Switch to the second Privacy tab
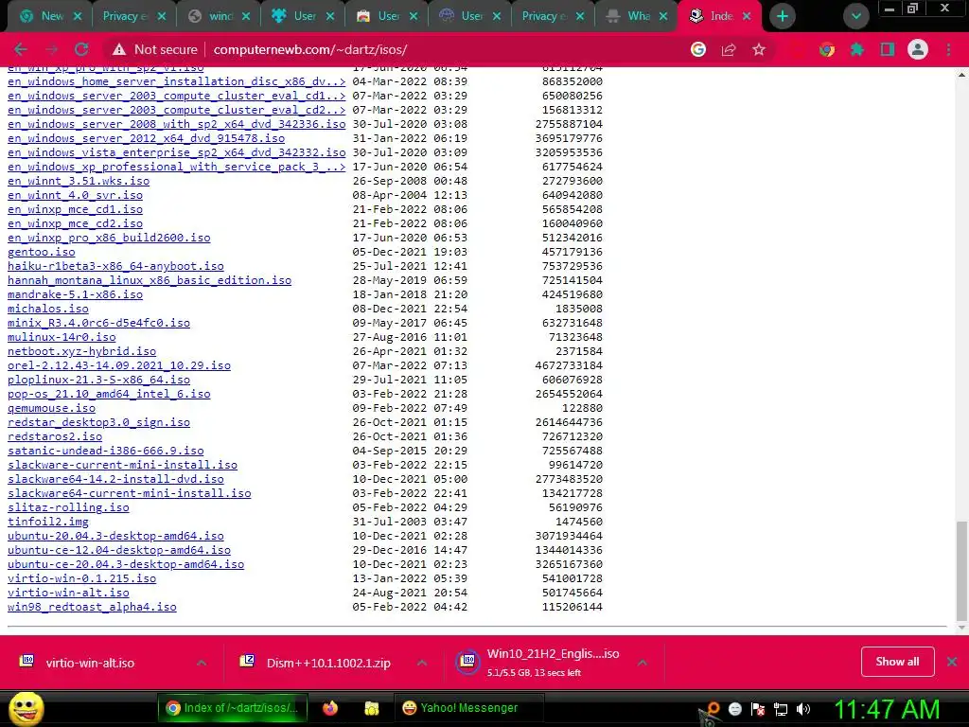Viewport: 969px width, 727px height. coord(544,16)
